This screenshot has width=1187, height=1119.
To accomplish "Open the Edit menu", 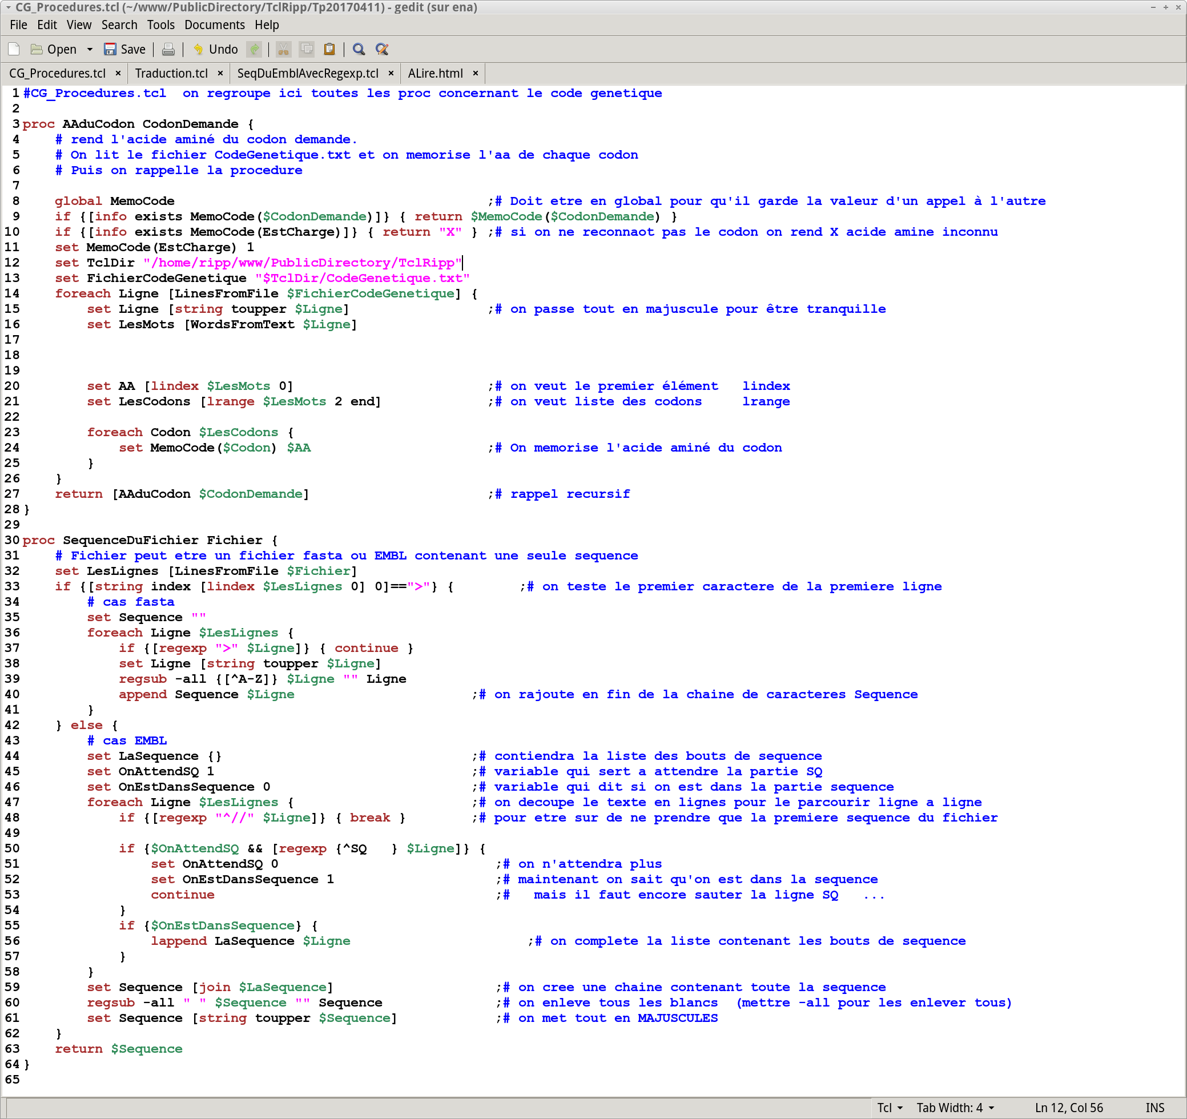I will pyautogui.click(x=47, y=25).
